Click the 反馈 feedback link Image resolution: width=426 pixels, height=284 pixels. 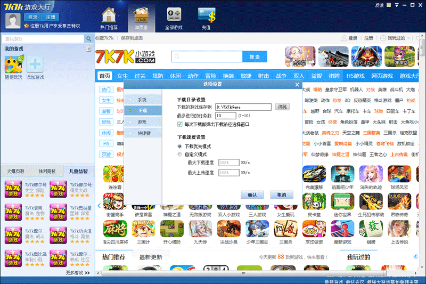[x=379, y=5]
